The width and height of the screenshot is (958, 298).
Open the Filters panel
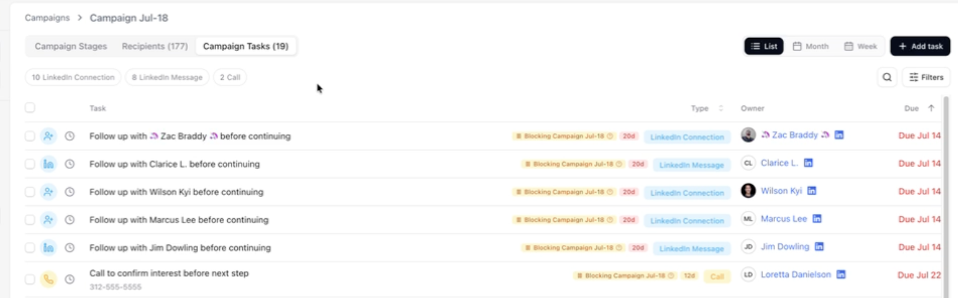pyautogui.click(x=926, y=77)
